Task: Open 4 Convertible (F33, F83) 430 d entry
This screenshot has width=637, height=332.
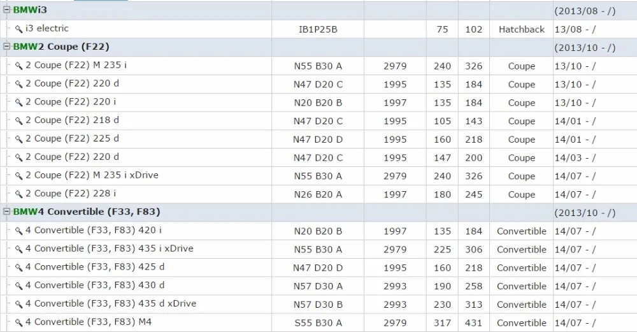Action: (95, 285)
